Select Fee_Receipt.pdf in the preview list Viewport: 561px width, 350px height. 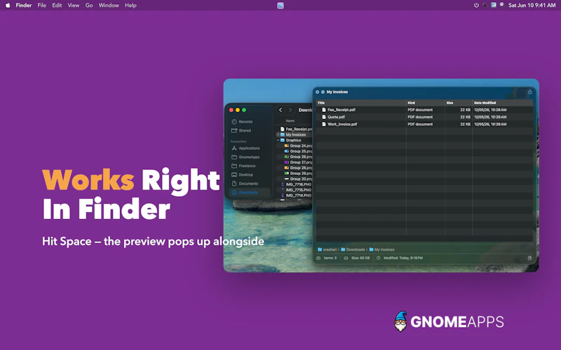pyautogui.click(x=424, y=110)
